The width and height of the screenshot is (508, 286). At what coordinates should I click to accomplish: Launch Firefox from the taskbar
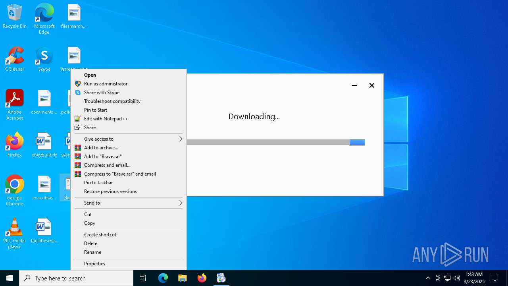pyautogui.click(x=202, y=278)
